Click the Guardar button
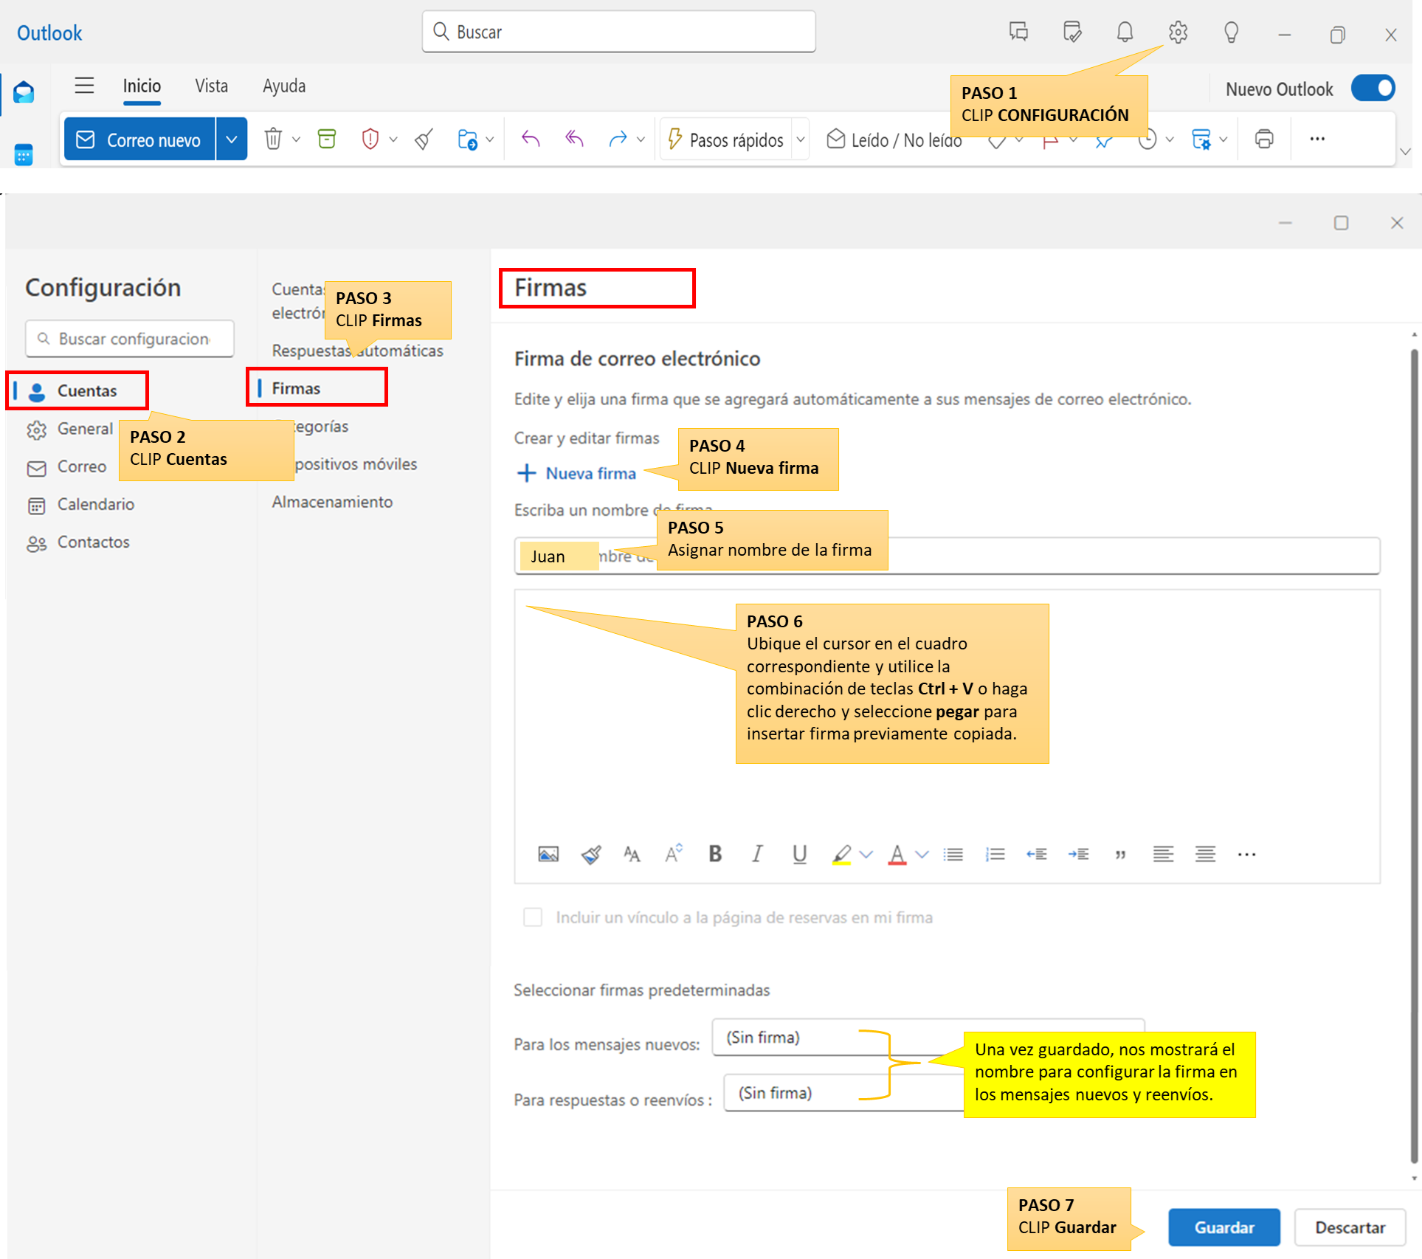The height and width of the screenshot is (1259, 1422). [1223, 1227]
